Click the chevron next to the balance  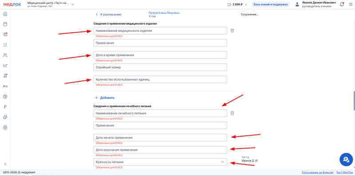click(x=246, y=4)
